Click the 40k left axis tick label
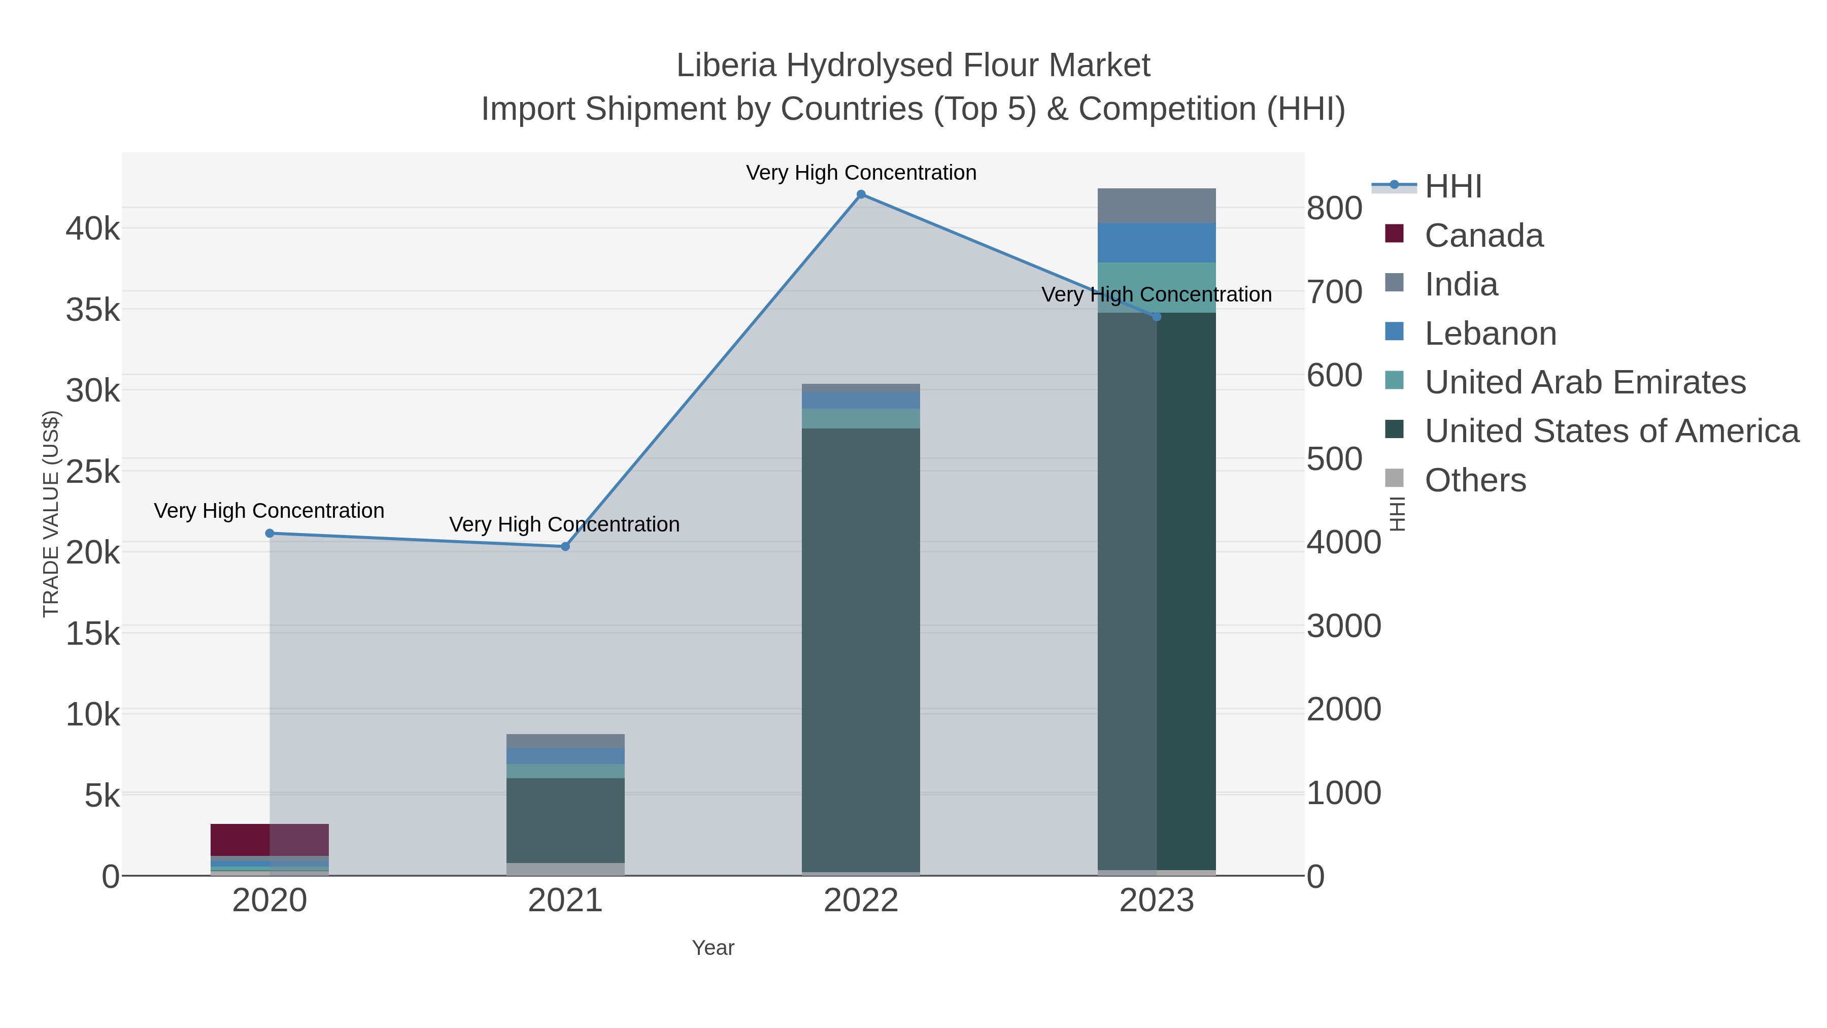The height and width of the screenshot is (1028, 1827). pos(93,229)
